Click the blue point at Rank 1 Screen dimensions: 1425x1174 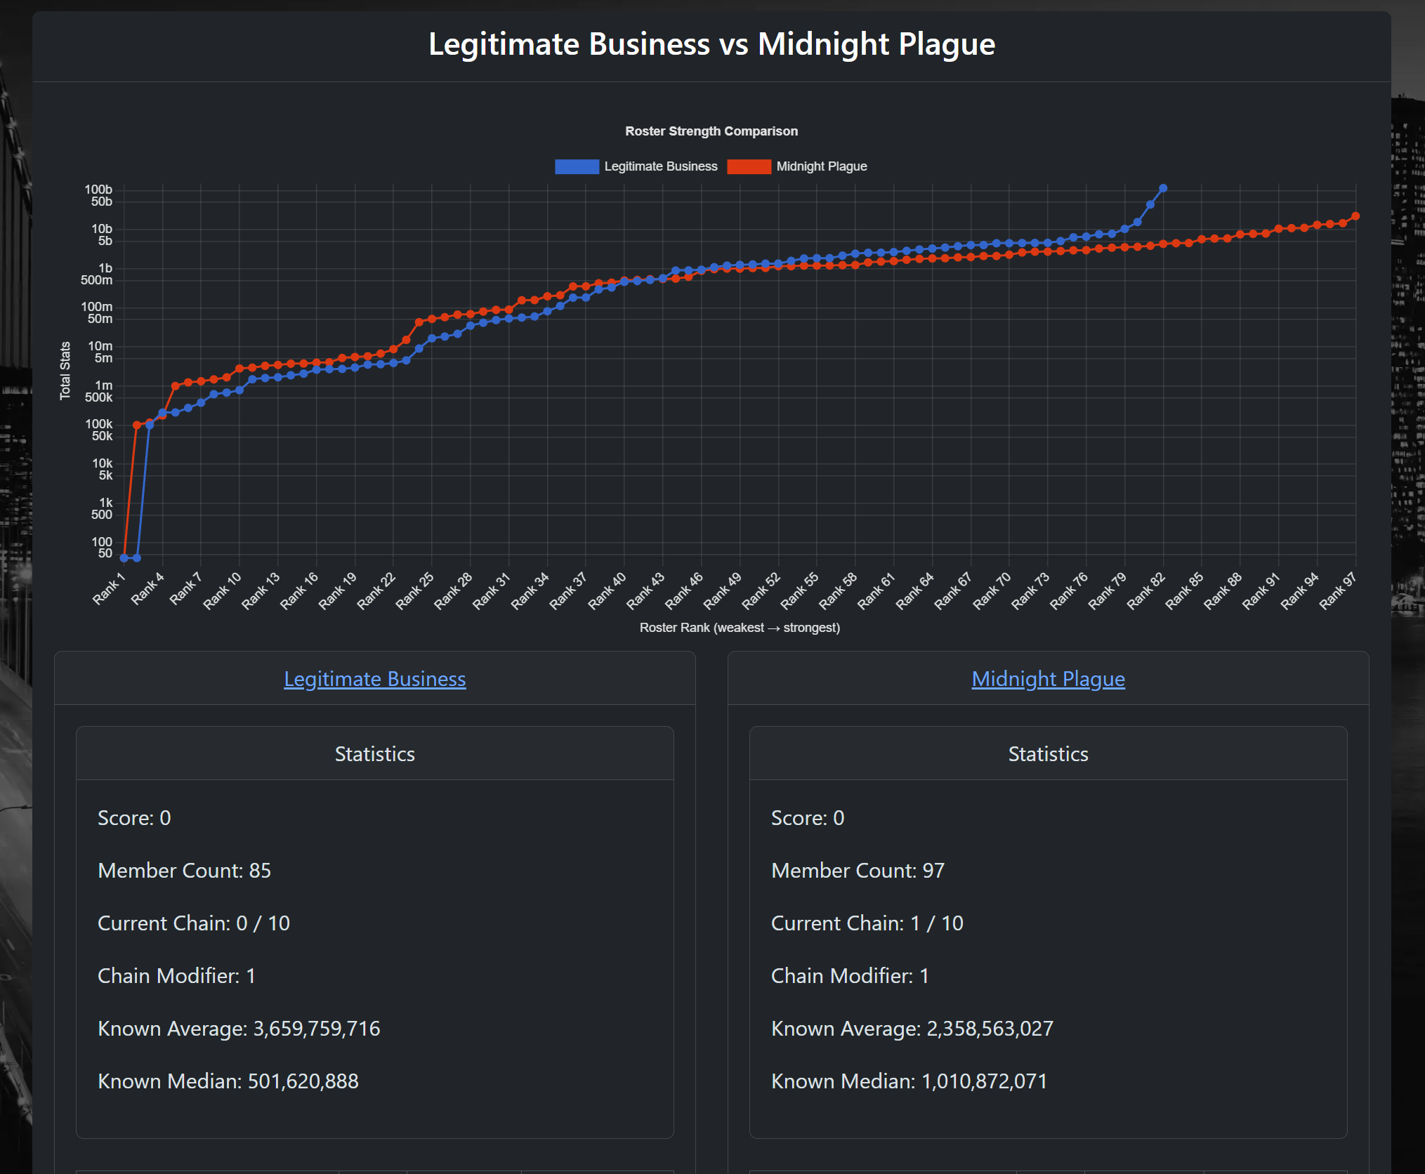point(124,558)
